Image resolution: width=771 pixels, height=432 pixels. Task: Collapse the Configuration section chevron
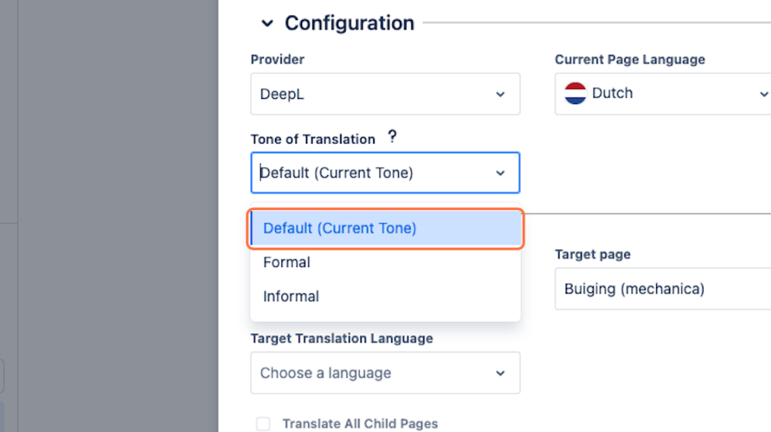(267, 24)
